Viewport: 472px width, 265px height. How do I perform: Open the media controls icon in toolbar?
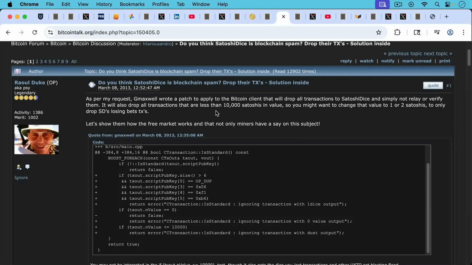[x=437, y=32]
